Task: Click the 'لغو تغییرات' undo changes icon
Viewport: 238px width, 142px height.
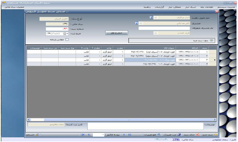Action: click(x=159, y=135)
